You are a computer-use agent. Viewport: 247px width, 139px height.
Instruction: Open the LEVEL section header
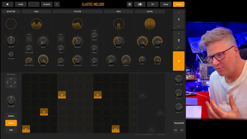tap(150, 12)
